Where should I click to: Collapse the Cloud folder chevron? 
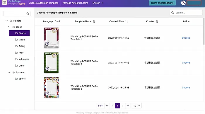tap(9, 27)
